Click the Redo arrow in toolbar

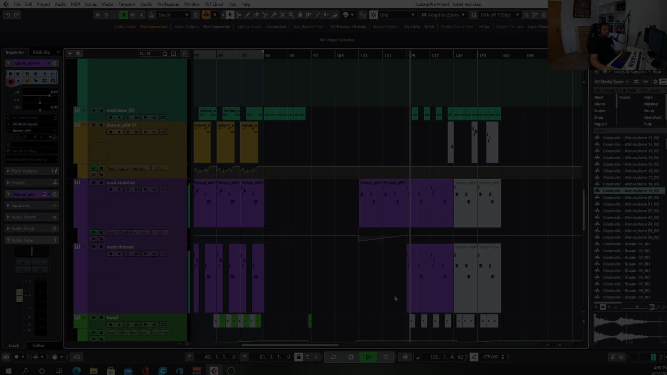[x=16, y=15]
